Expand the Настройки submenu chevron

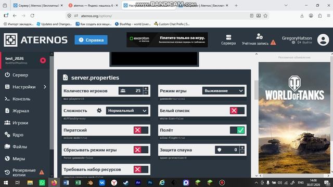point(45,87)
